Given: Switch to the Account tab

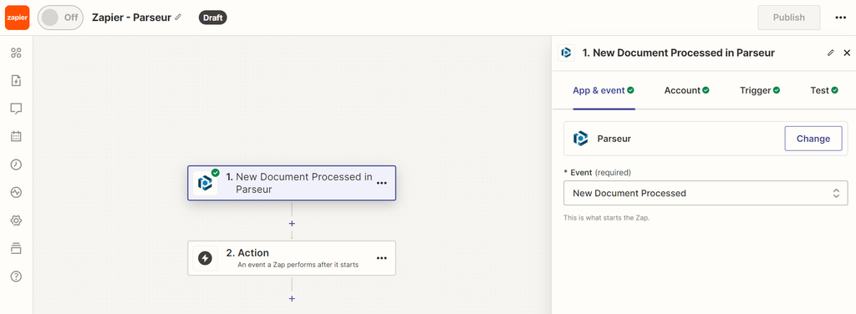Looking at the screenshot, I should tap(686, 90).
